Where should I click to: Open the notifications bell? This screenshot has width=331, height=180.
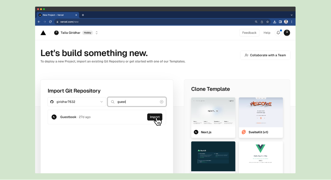[278, 33]
